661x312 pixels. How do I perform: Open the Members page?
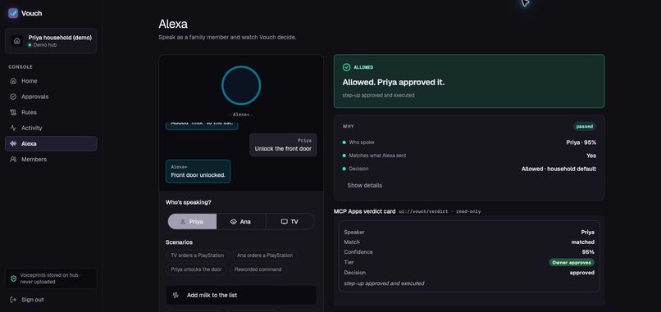pyautogui.click(x=51, y=159)
